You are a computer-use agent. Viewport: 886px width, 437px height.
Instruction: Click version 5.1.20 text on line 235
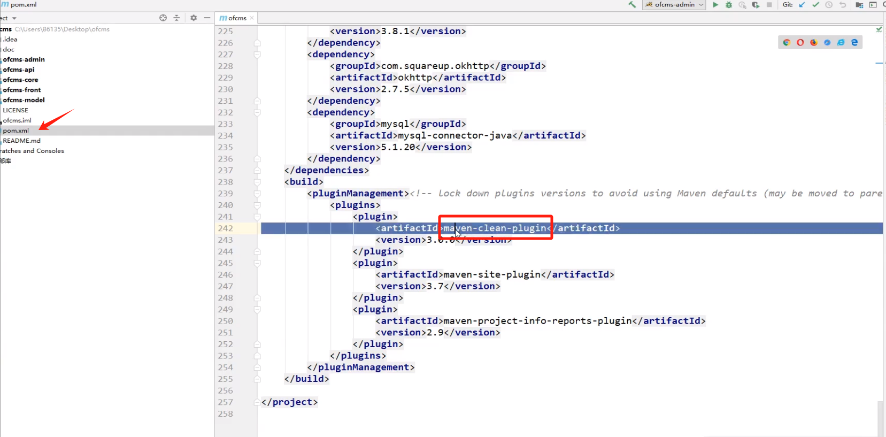tap(398, 147)
